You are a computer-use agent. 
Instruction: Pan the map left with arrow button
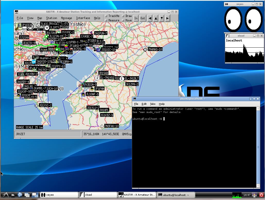pyautogui.click(x=150, y=18)
